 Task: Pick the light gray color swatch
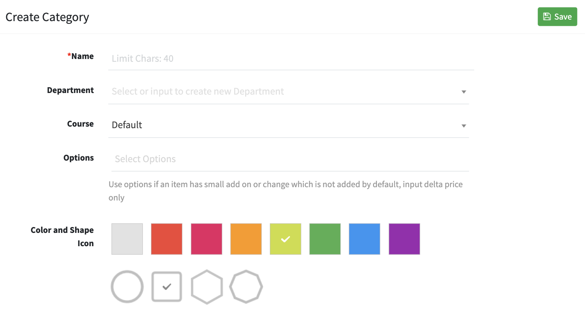click(127, 239)
